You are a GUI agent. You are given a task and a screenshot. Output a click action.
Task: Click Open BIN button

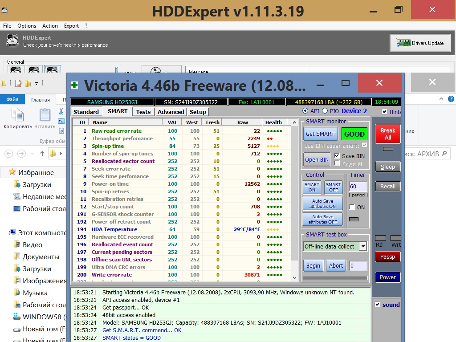pyautogui.click(x=317, y=159)
